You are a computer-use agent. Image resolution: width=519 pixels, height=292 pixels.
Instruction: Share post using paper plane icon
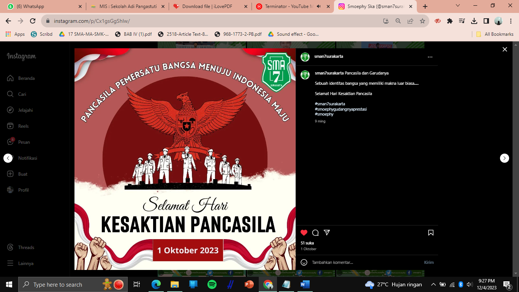(x=327, y=233)
